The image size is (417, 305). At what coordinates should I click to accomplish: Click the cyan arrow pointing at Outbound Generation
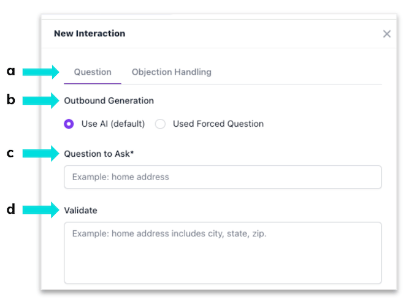click(41, 100)
